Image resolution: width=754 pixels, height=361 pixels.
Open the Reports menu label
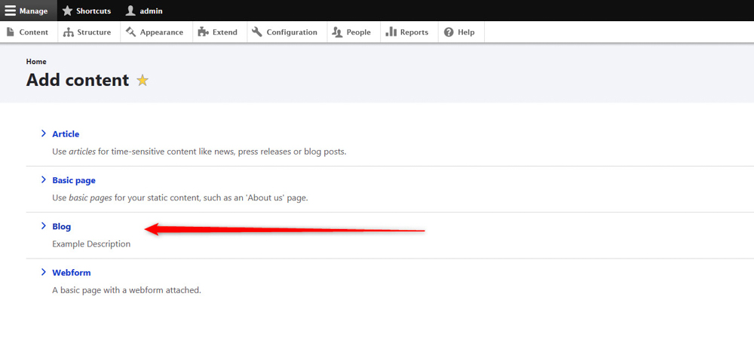[414, 32]
